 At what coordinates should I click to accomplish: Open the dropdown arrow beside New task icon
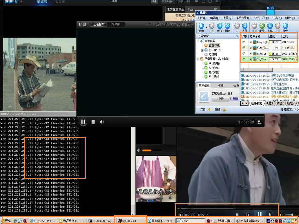coord(206,28)
